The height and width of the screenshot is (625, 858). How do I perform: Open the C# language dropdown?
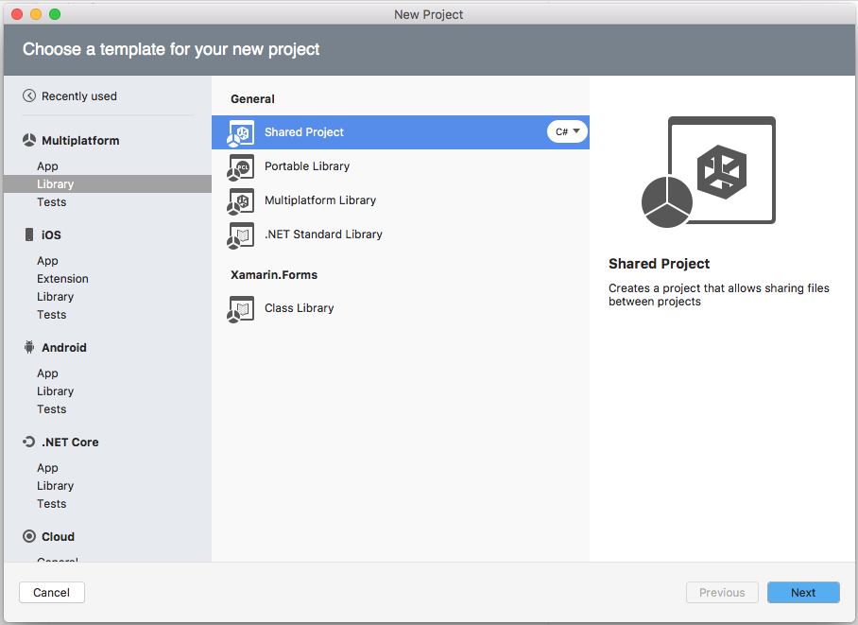568,131
